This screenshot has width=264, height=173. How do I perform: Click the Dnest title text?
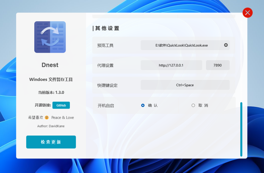[x=50, y=65]
